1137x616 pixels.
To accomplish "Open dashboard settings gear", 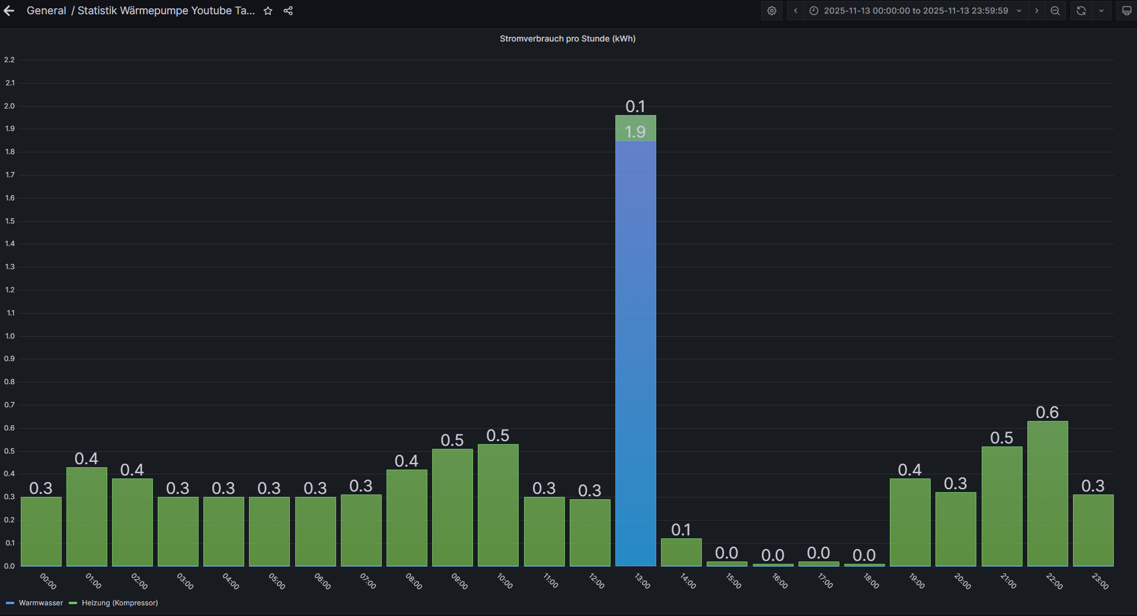I will [771, 11].
